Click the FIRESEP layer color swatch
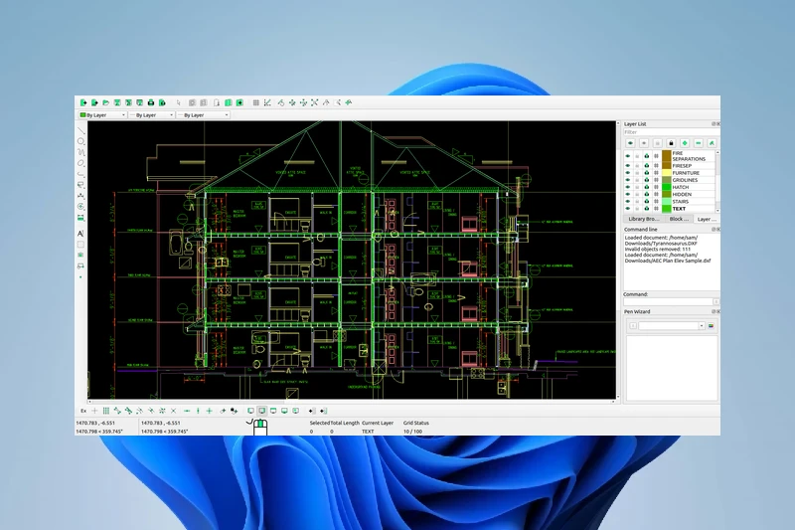Screen dimensions: 795x530 (666, 165)
